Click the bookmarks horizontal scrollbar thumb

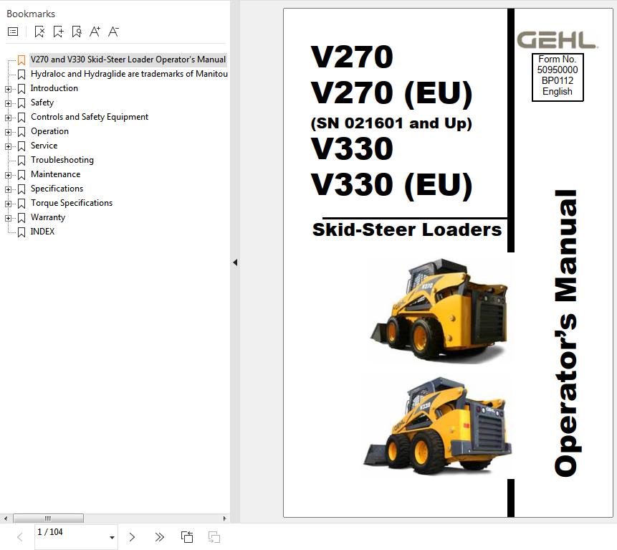point(49,518)
